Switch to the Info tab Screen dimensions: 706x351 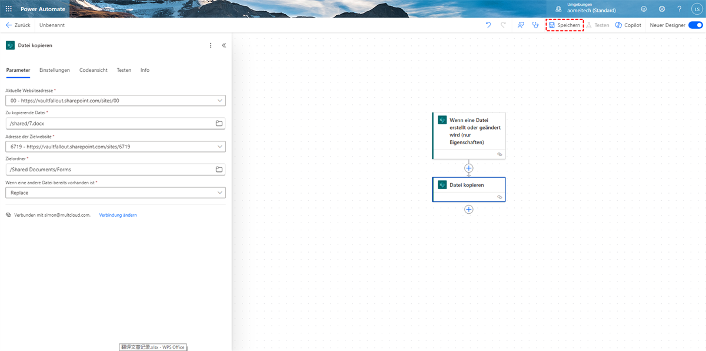point(145,70)
